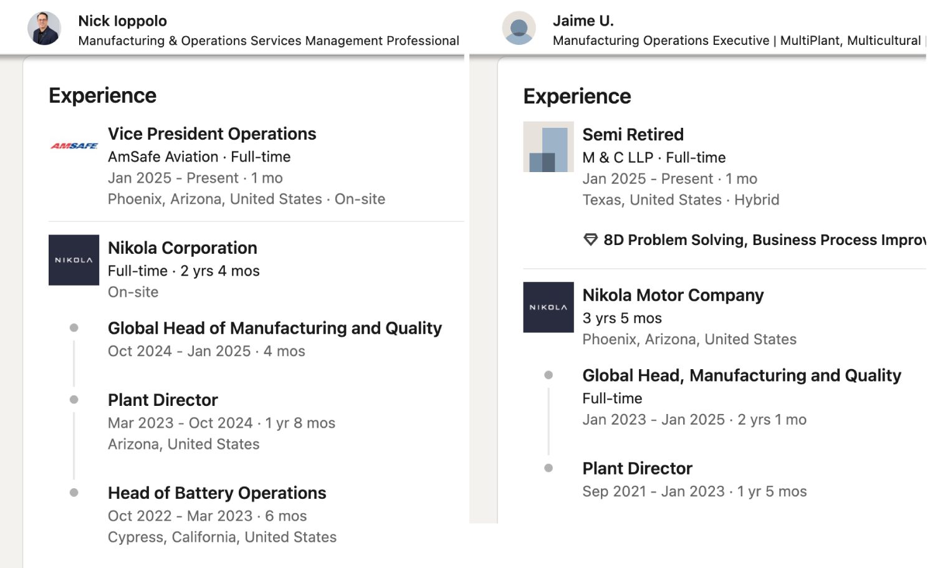Click 'Mar 2023 - Oct 2024 · 1 yr 8 mos'
Image resolution: width=935 pixels, height=568 pixels.
[x=221, y=423]
